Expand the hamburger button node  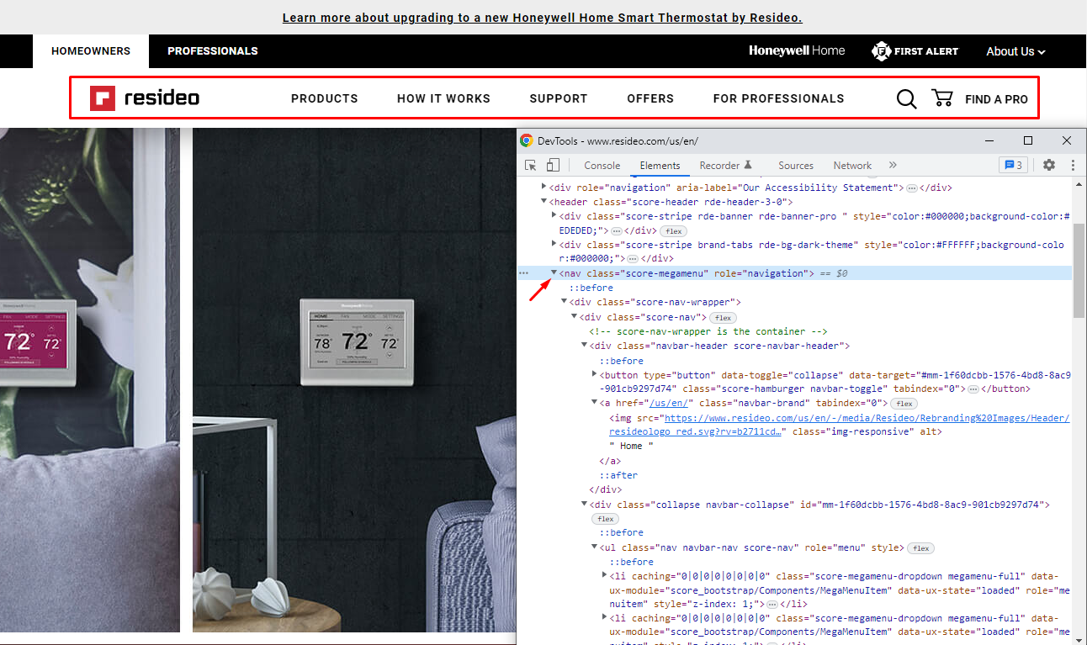click(x=594, y=374)
